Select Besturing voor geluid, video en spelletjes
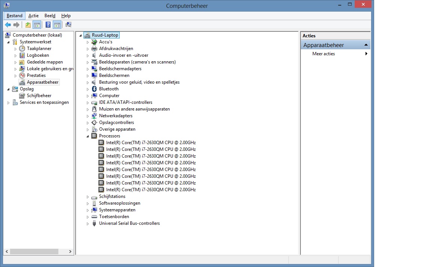This screenshot has height=267, width=431. [139, 82]
